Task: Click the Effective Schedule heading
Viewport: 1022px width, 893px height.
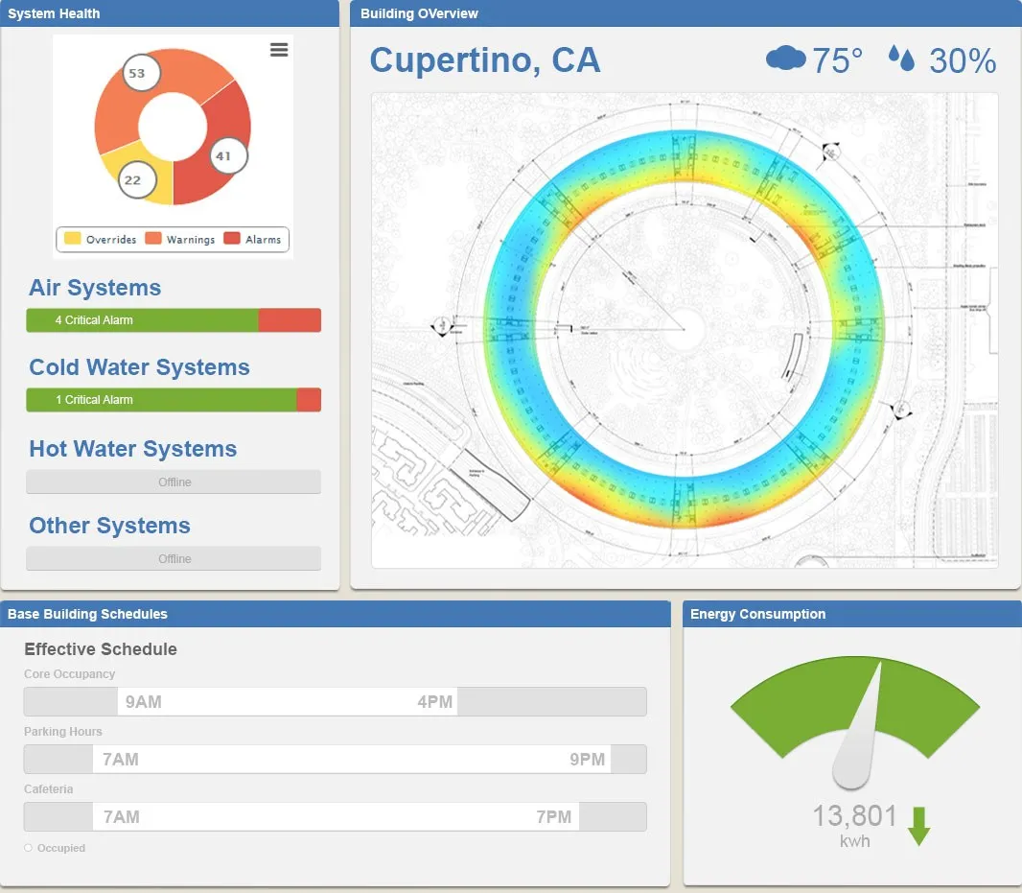Action: point(101,649)
